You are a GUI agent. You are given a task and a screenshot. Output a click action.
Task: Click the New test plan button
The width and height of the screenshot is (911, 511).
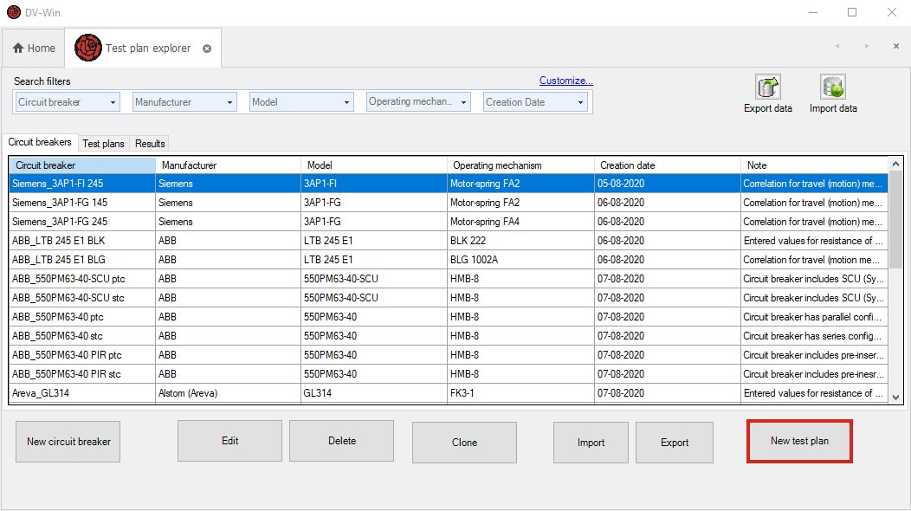click(x=799, y=441)
